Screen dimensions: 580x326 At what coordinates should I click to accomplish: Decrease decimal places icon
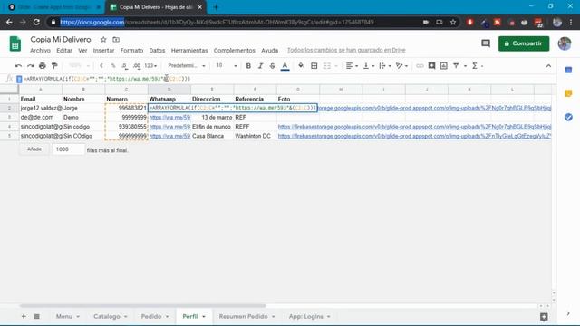(x=125, y=66)
